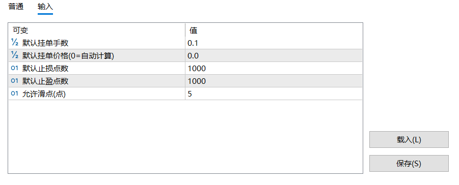The height and width of the screenshot is (185, 459).
Task: Click the double-type icon beside 默认挂单价格
Action: (x=15, y=55)
